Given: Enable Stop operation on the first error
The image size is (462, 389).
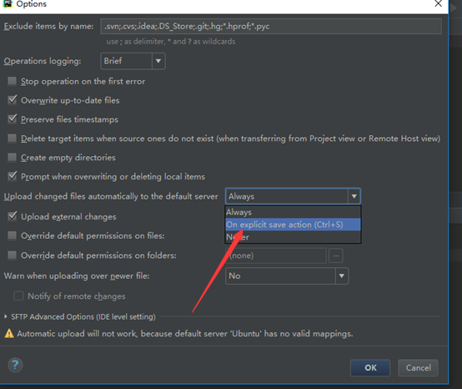Looking at the screenshot, I should coord(12,81).
